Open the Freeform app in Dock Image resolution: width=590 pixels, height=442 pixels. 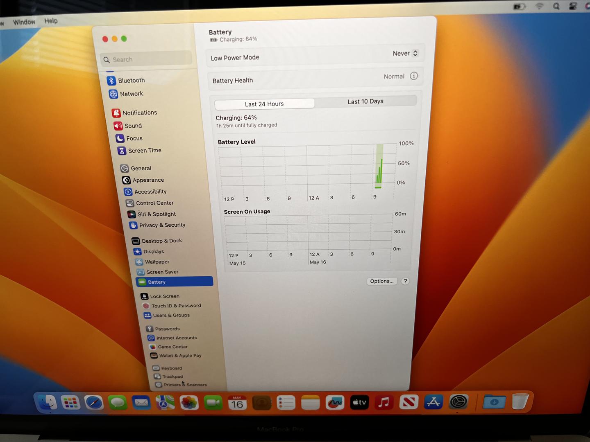[335, 403]
